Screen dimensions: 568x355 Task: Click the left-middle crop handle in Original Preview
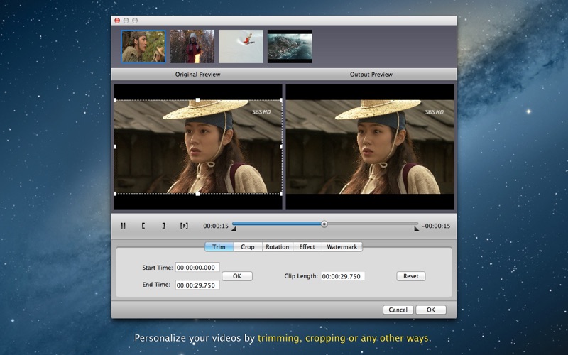click(115, 147)
